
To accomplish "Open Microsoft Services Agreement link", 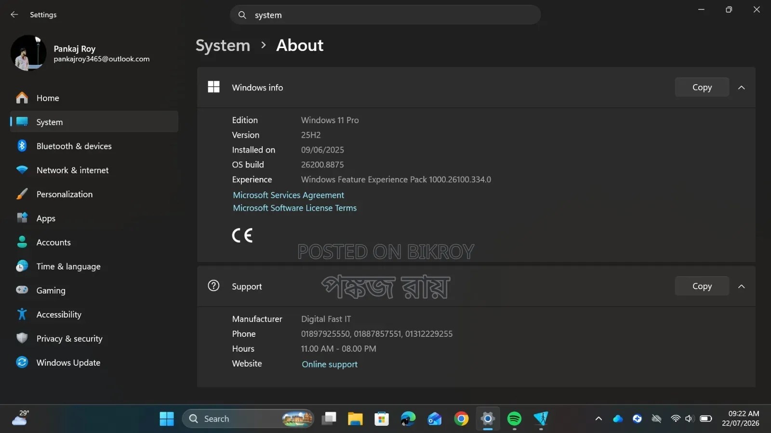I will (288, 195).
